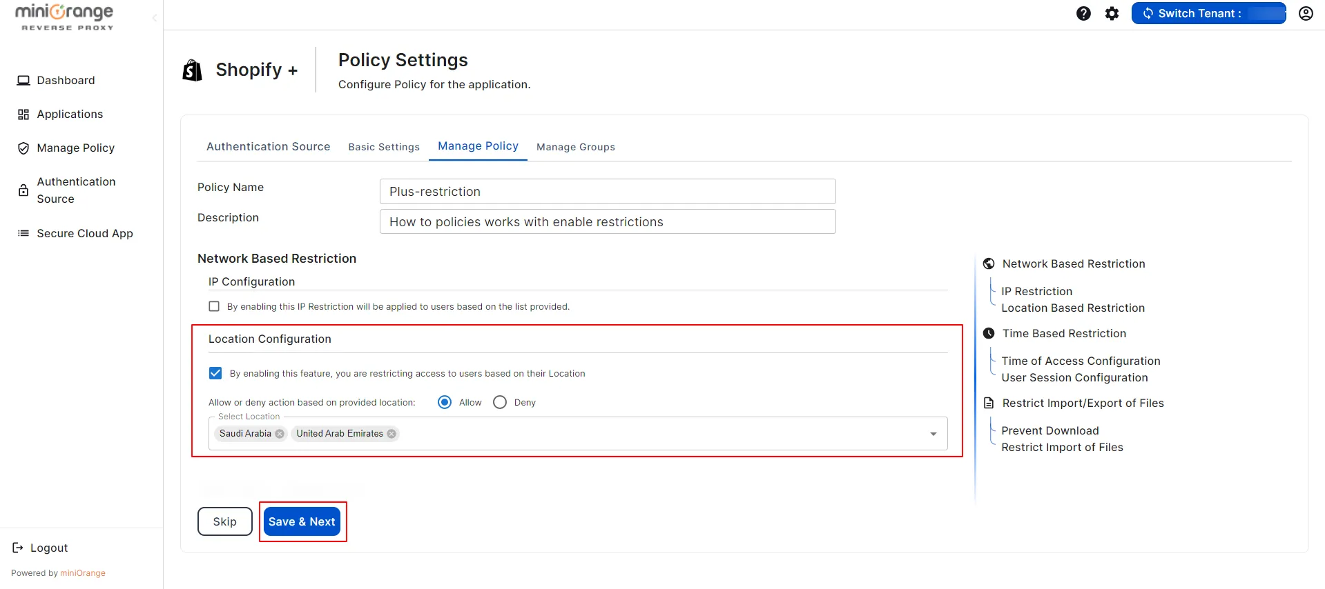The image size is (1325, 589).
Task: Click the miniOrange Reverse Proxy logo
Action: click(65, 17)
